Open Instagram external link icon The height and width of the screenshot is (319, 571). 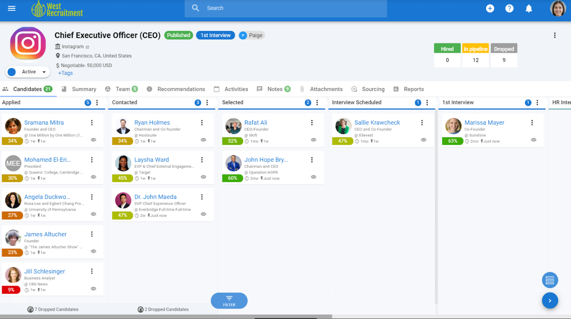pos(87,47)
